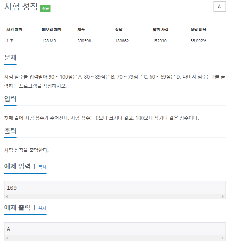Image resolution: width=241 pixels, height=245 pixels.
Task: Click left scroll arrow in example input box
Action: [7, 196]
